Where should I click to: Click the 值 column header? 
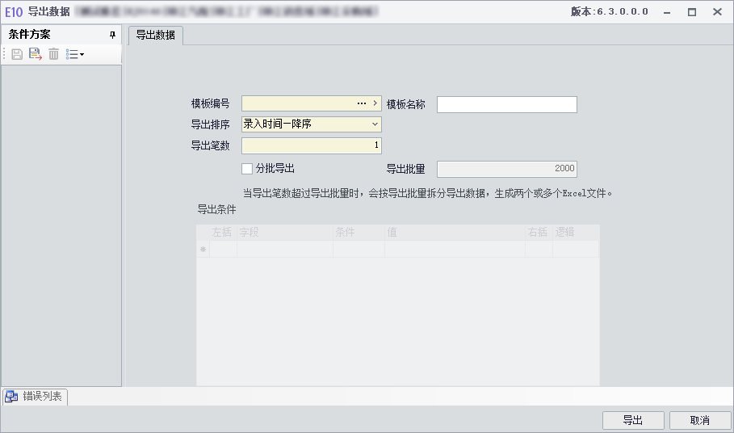[455, 232]
